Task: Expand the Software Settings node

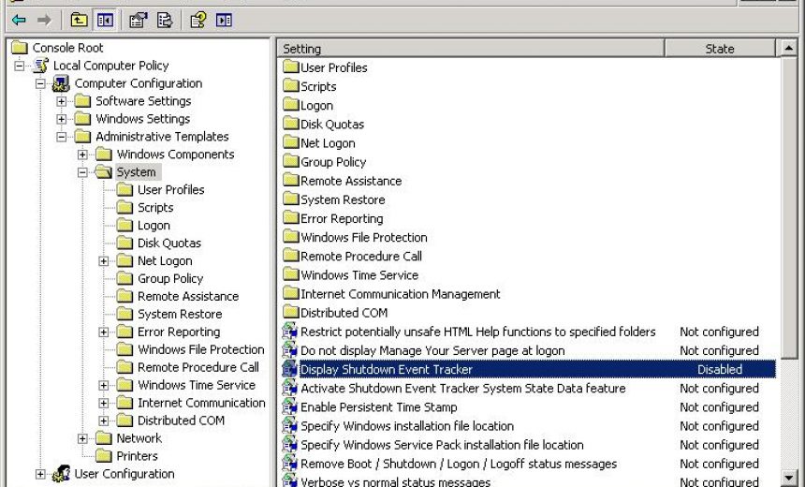Action: [62, 101]
